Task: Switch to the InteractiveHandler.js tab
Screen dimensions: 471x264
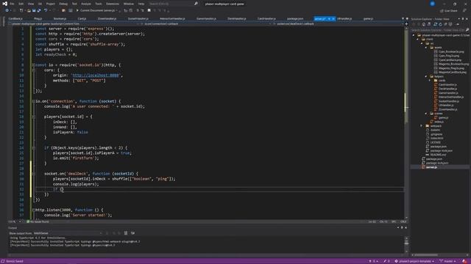Action: pyautogui.click(x=172, y=18)
